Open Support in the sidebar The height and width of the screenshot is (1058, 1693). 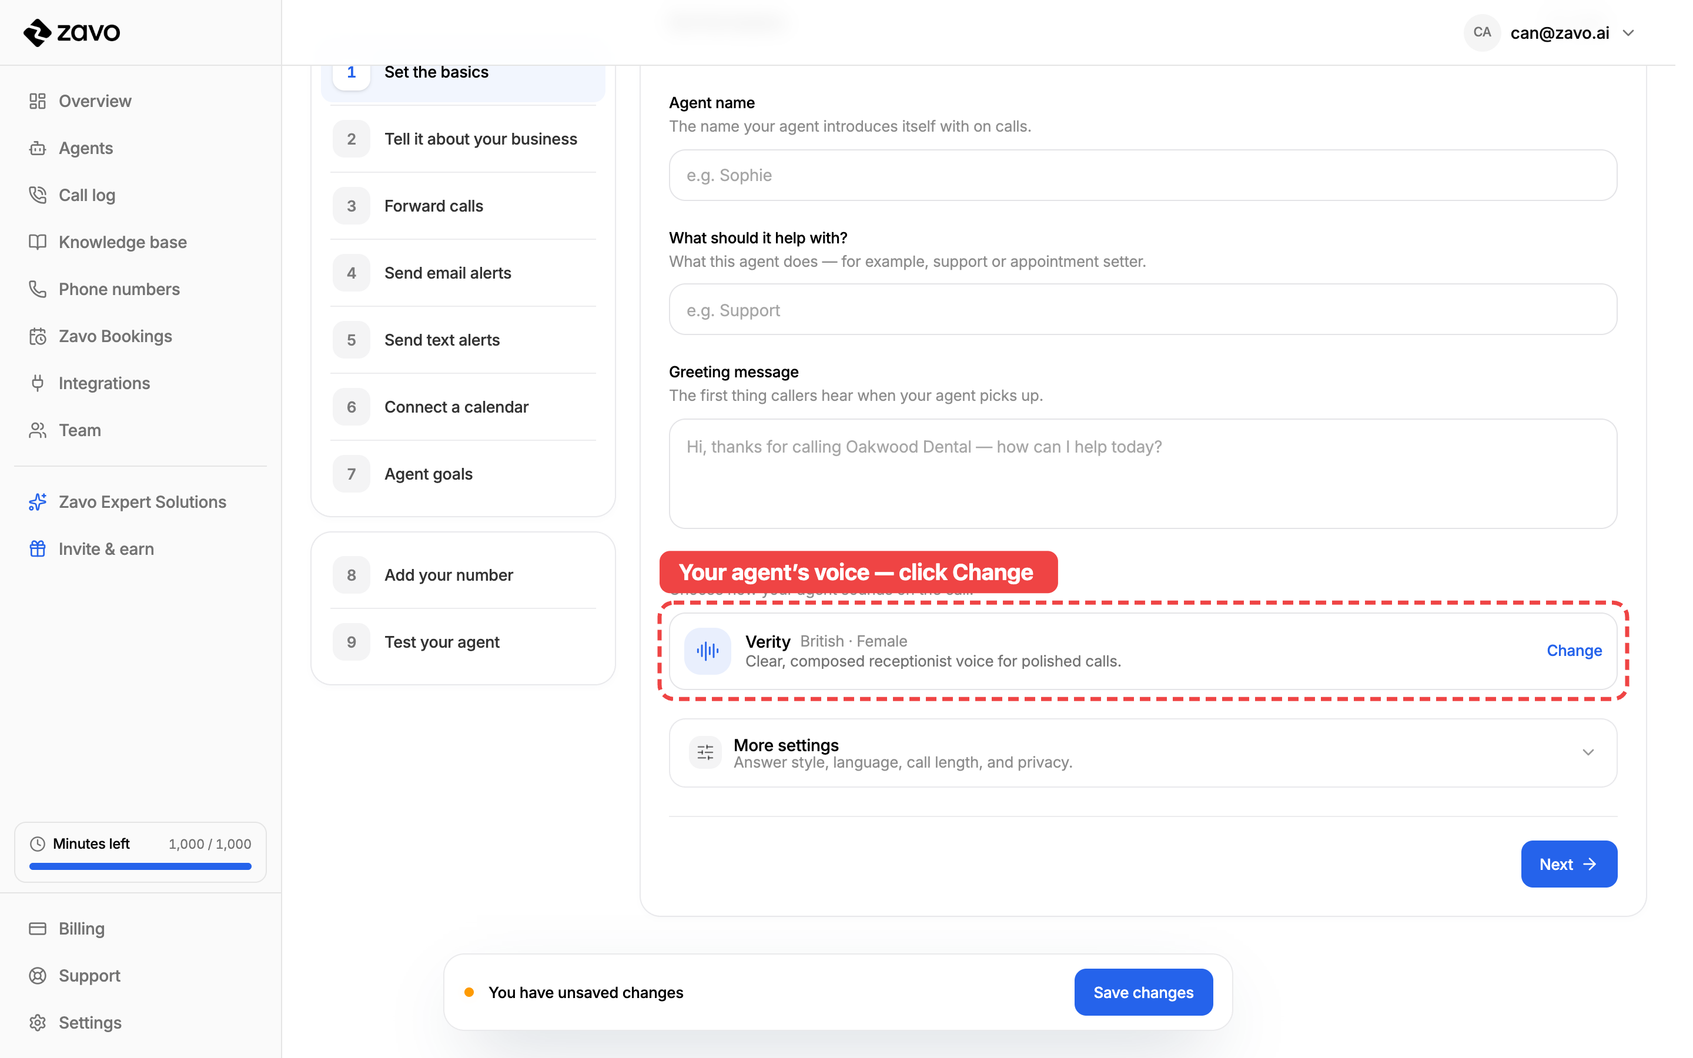(140, 976)
